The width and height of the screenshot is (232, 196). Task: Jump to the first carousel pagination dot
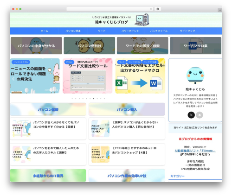coord(72,99)
